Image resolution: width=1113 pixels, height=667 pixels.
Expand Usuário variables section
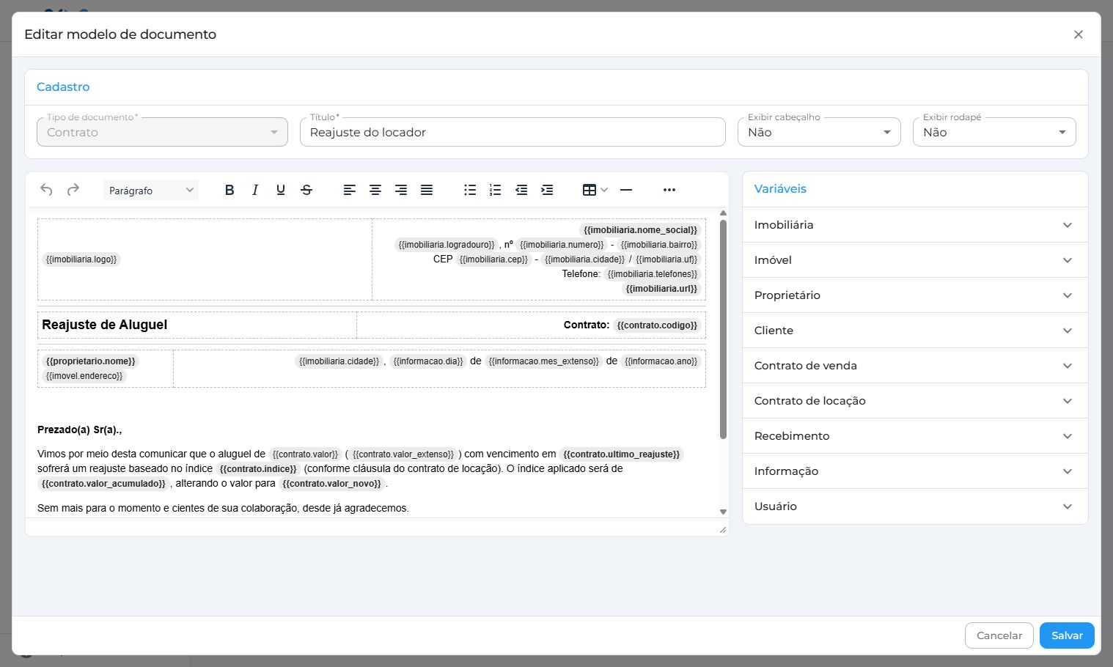(915, 506)
